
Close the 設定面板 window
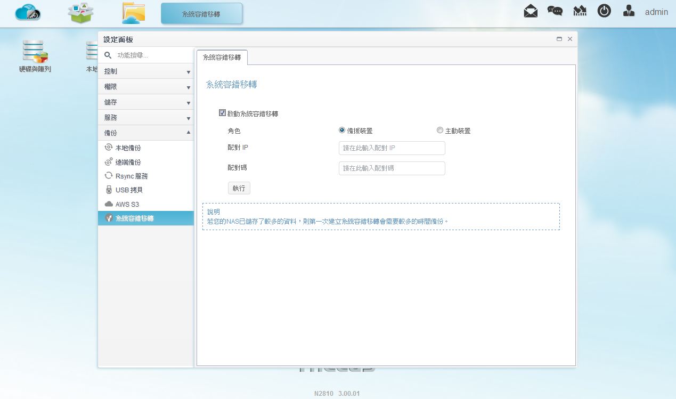(570, 39)
